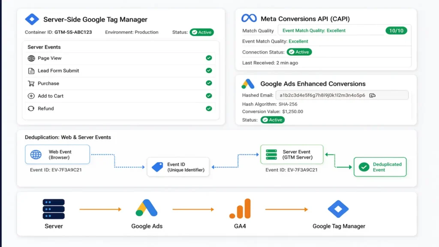Toggle the Lead Form Submit green check
This screenshot has width=439, height=247.
209,71
